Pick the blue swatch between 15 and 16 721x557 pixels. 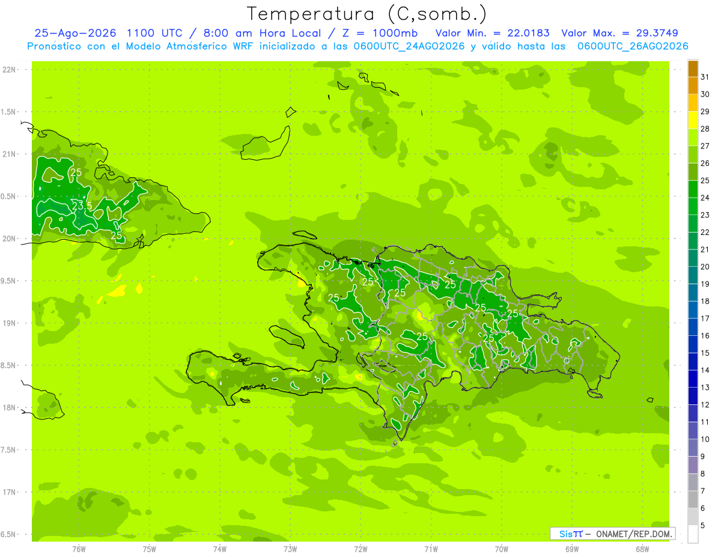tap(693, 344)
